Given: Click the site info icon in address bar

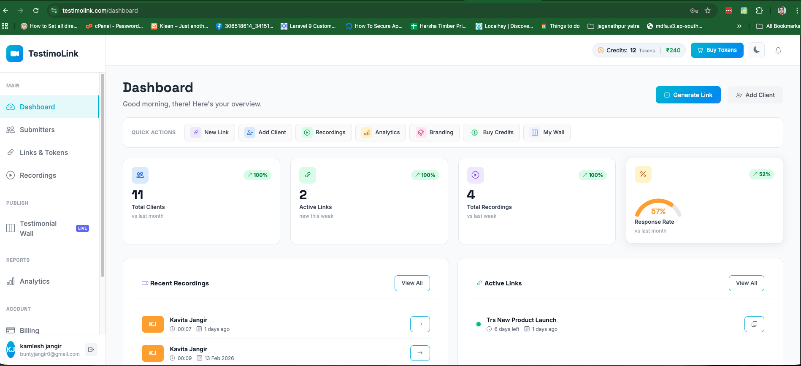Looking at the screenshot, I should pos(54,11).
